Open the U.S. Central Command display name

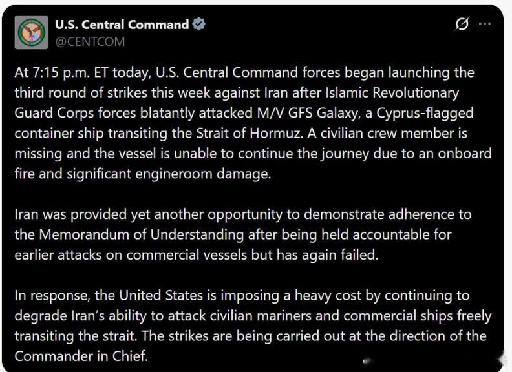[122, 25]
